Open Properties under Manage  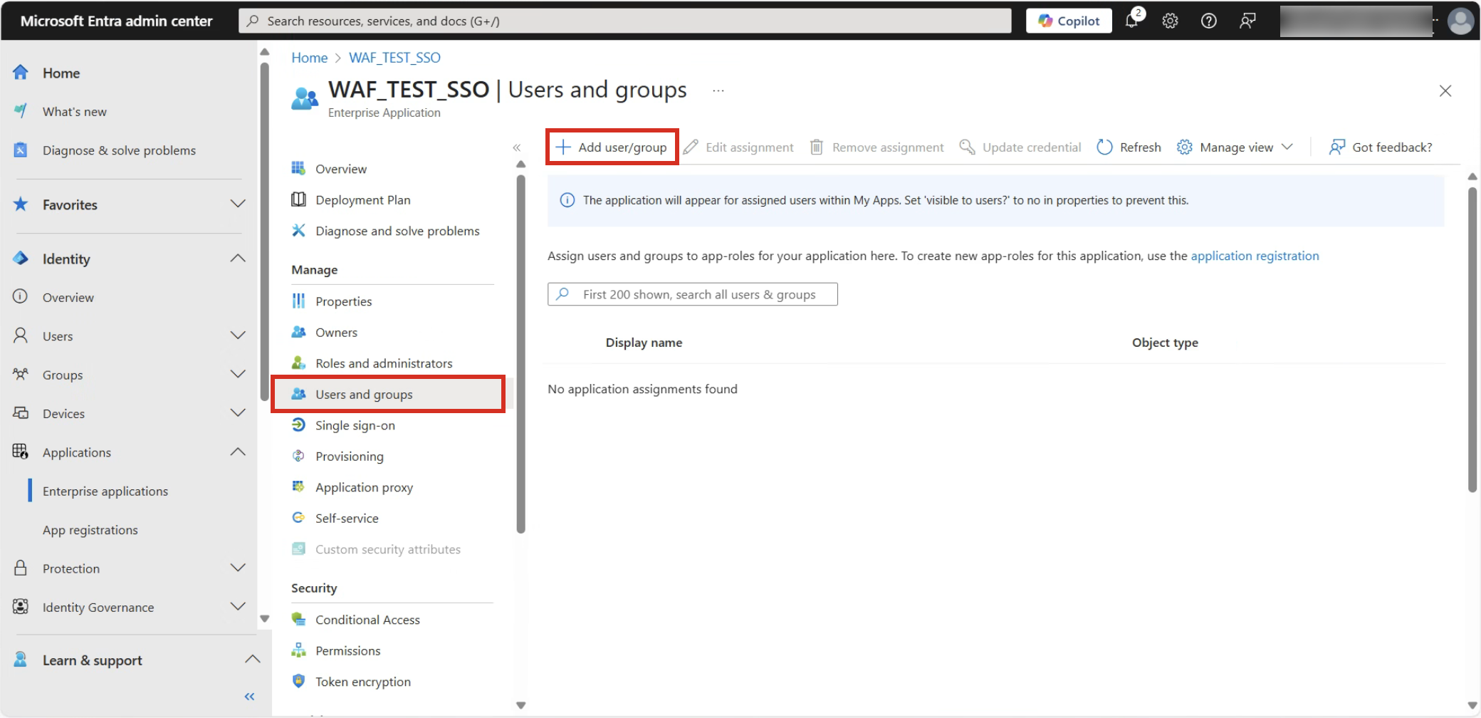[344, 301]
